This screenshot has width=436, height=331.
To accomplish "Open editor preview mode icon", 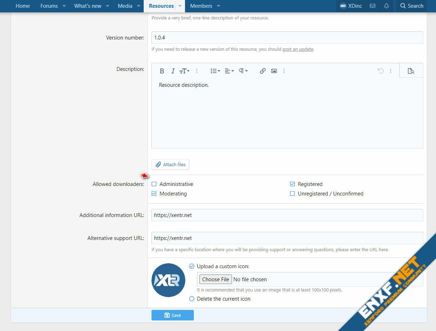I will tap(411, 71).
